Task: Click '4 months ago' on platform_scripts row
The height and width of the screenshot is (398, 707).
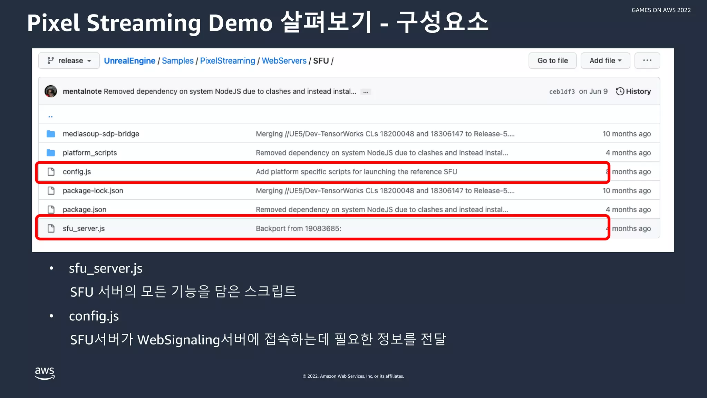Action: [x=628, y=153]
